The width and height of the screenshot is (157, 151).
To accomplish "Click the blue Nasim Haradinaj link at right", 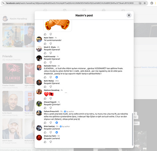I will point(149,67).
